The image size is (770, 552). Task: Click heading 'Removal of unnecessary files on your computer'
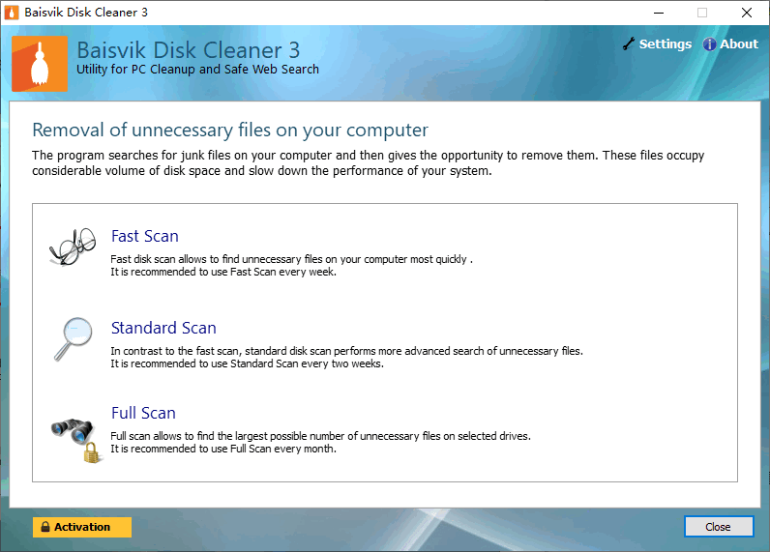(x=230, y=131)
